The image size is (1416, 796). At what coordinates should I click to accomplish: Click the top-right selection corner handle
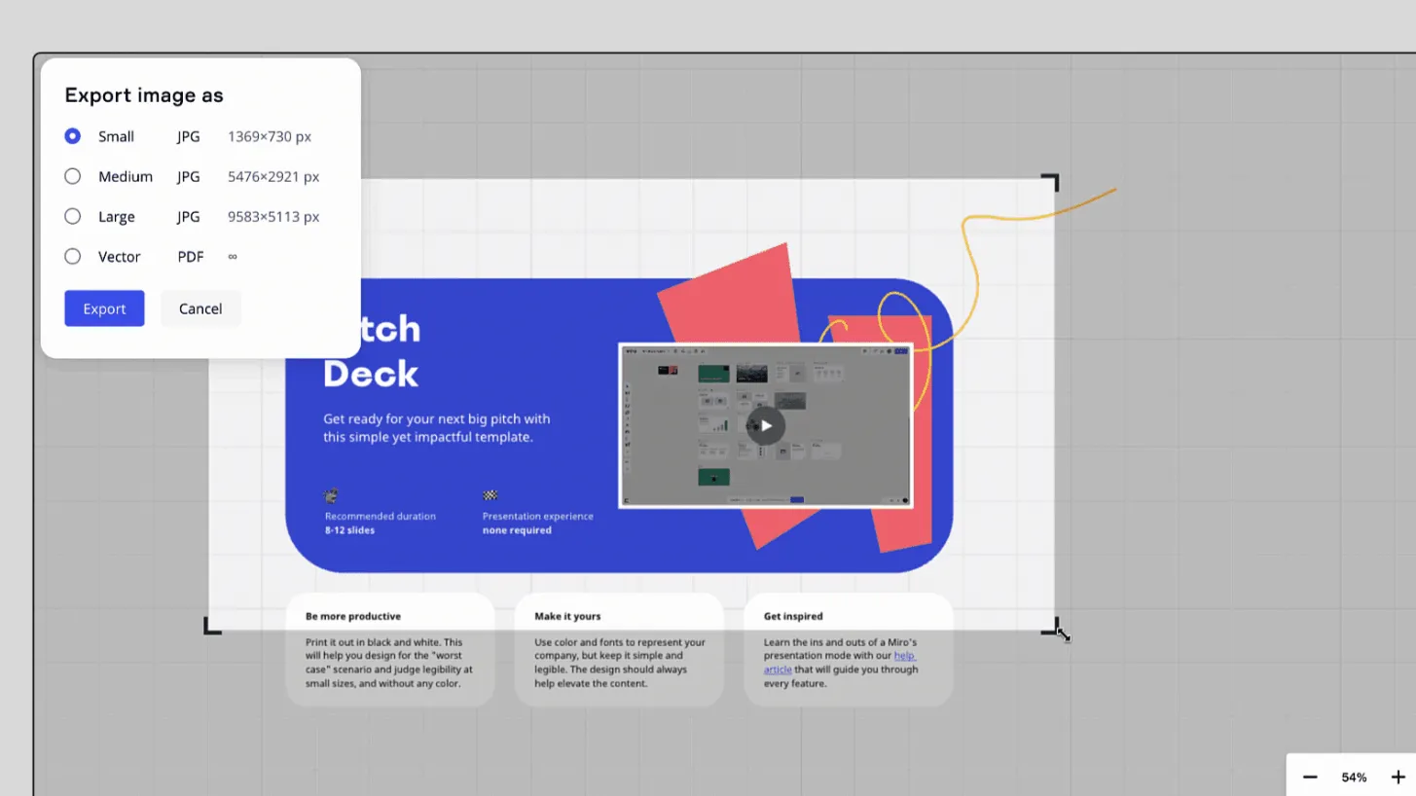[1050, 182]
